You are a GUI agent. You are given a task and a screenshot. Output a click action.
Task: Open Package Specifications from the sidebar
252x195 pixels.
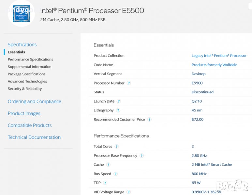click(26, 74)
